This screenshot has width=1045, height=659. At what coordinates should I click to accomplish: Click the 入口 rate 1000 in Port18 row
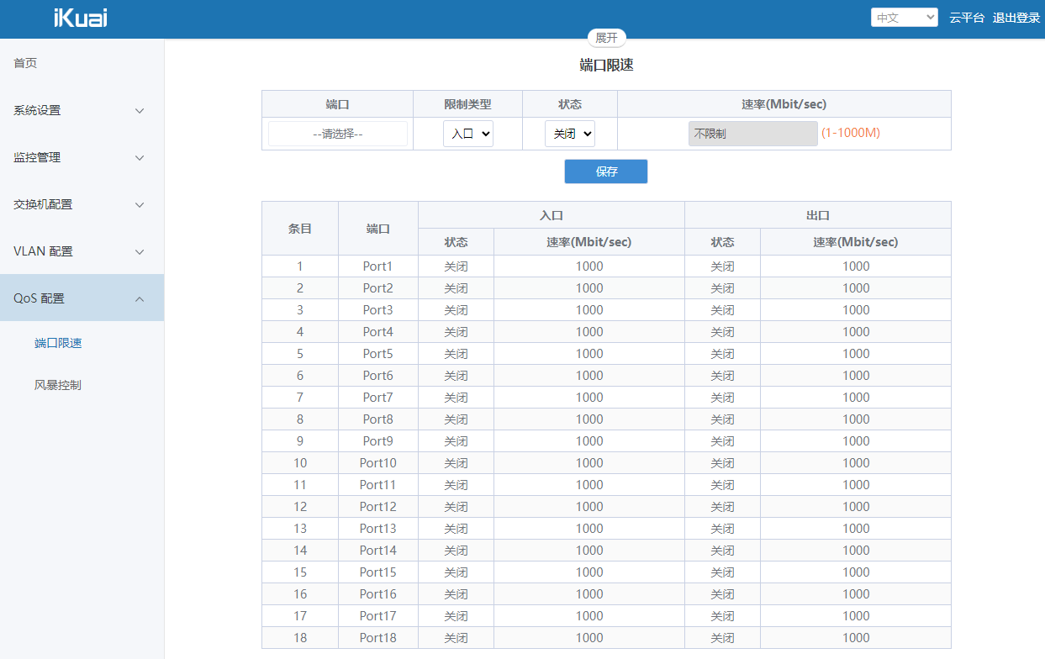pyautogui.click(x=589, y=638)
